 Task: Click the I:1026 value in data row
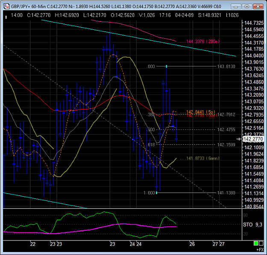232,15
